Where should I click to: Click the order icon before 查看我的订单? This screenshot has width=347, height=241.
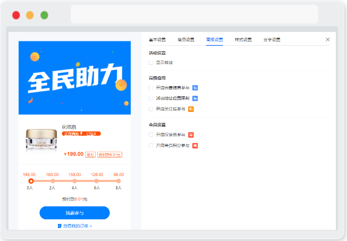[x=60, y=226]
